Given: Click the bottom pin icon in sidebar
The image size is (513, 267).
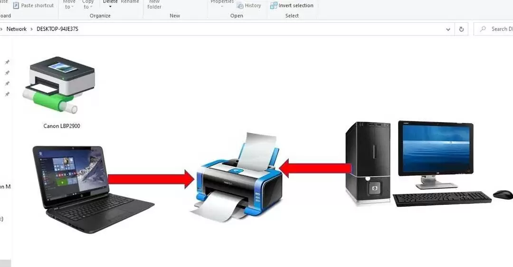Looking at the screenshot, I should click(x=7, y=94).
